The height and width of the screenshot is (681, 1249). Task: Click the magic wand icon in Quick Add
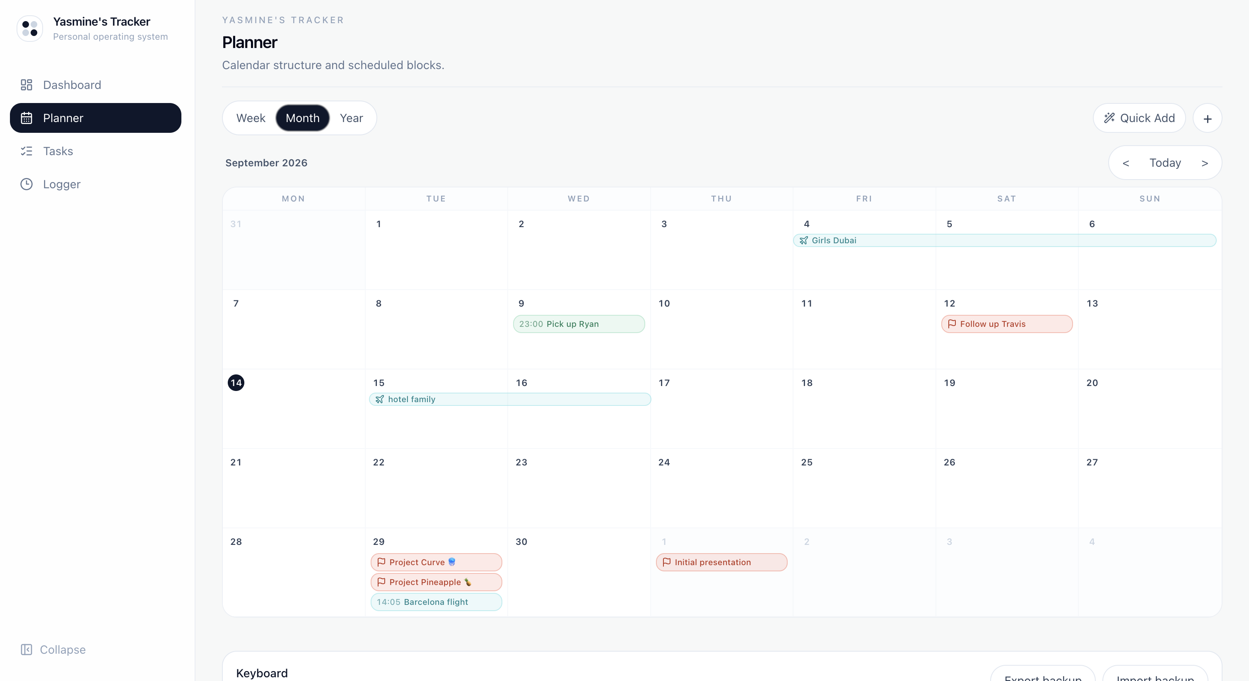1109,117
